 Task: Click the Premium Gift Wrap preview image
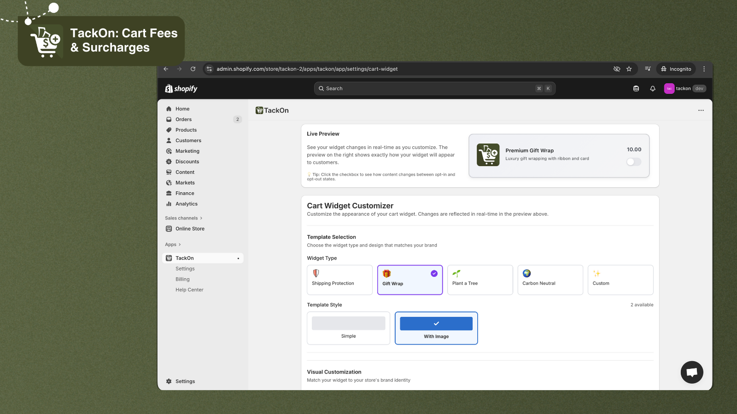[488, 155]
